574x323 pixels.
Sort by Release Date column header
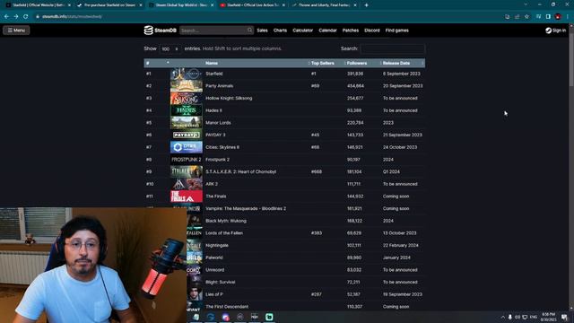[403, 63]
